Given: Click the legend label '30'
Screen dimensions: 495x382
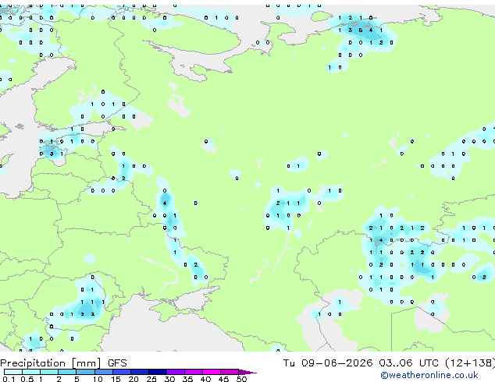Looking at the screenshot, I should click(x=169, y=379).
